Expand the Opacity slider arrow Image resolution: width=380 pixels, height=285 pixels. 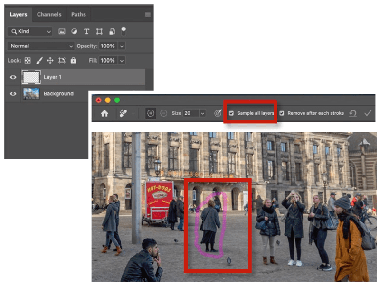122,46
